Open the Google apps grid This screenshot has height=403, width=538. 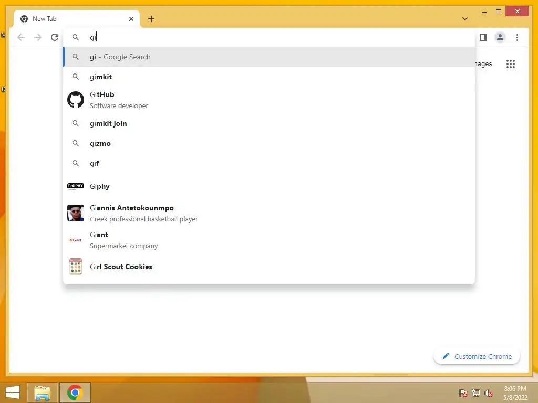(511, 63)
